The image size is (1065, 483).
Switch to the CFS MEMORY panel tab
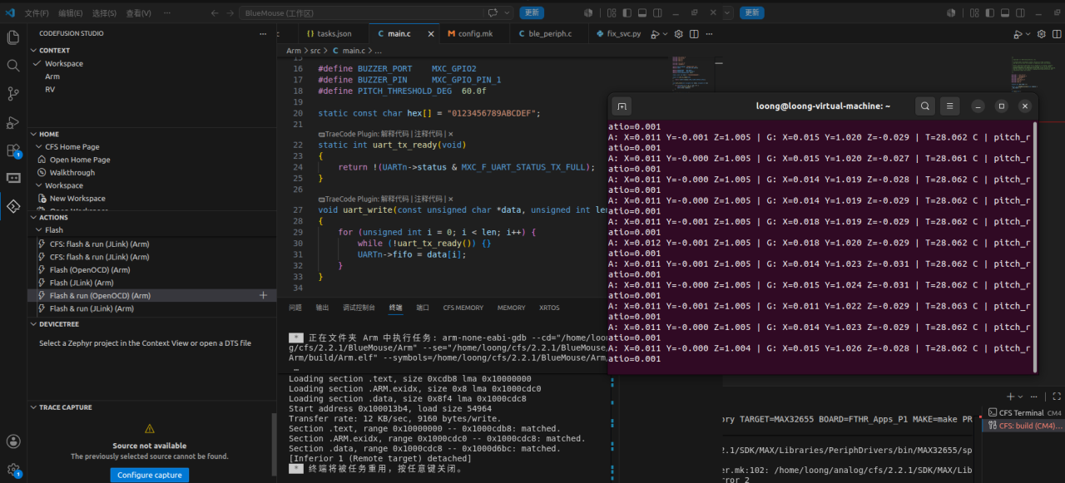[x=463, y=308]
